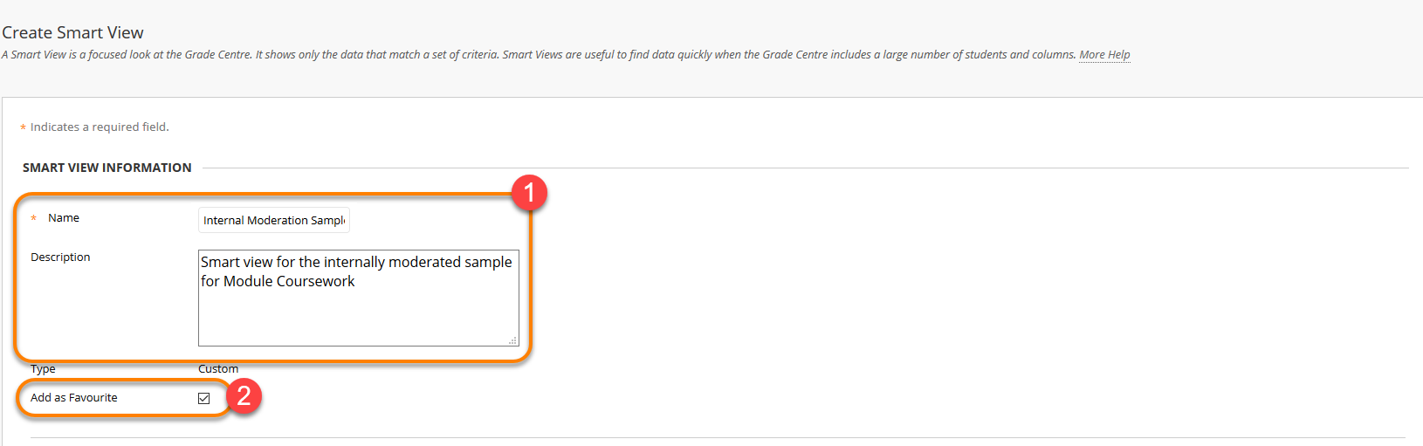The width and height of the screenshot is (1423, 446).
Task: Click the Custom type value
Action: tap(218, 368)
